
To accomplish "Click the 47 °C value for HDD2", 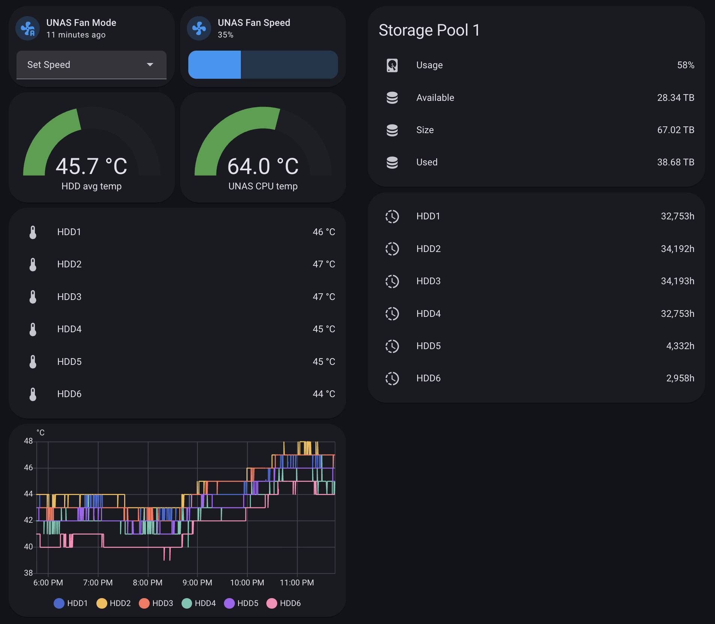I will [324, 264].
